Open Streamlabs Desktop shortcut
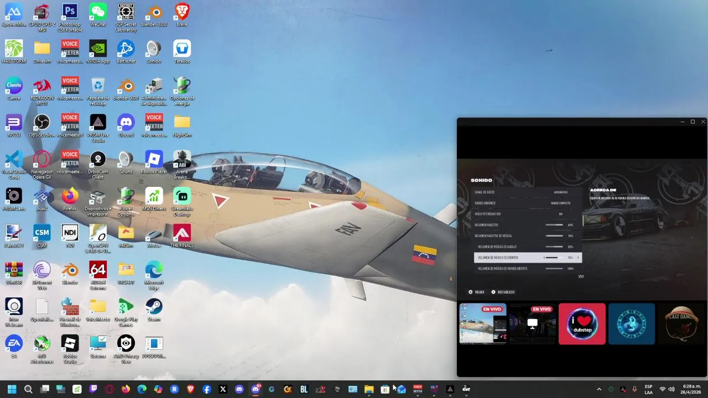The width and height of the screenshot is (708, 398). point(182,202)
